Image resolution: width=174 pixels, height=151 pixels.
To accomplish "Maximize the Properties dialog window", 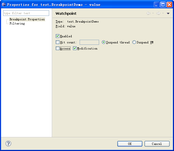I will 163,5.
